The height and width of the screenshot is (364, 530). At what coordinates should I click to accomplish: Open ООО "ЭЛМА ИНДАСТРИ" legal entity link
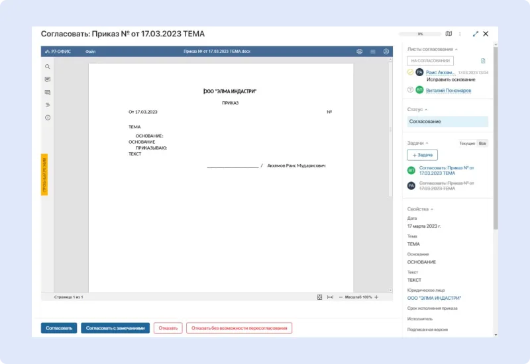pos(434,298)
